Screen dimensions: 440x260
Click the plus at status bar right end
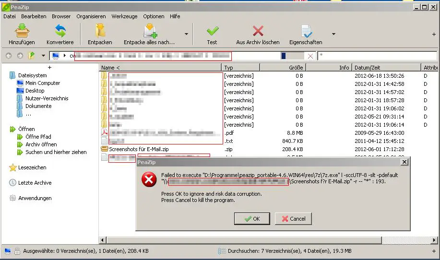(434, 251)
